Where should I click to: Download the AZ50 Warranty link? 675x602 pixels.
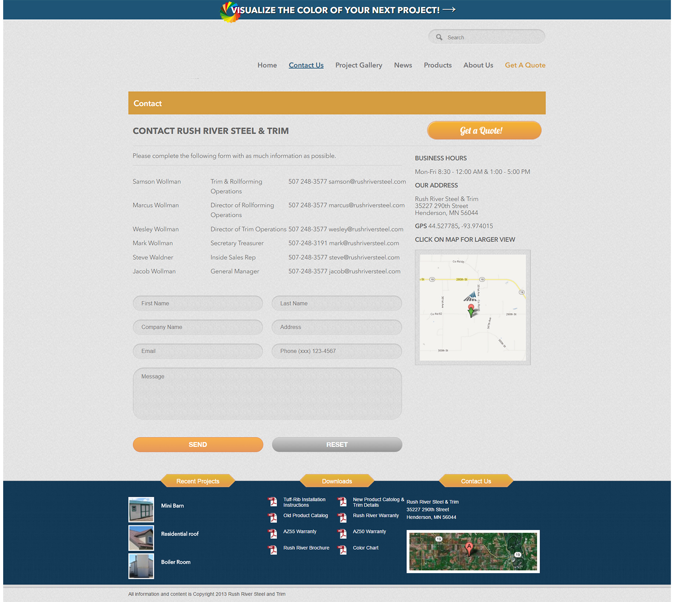point(369,531)
